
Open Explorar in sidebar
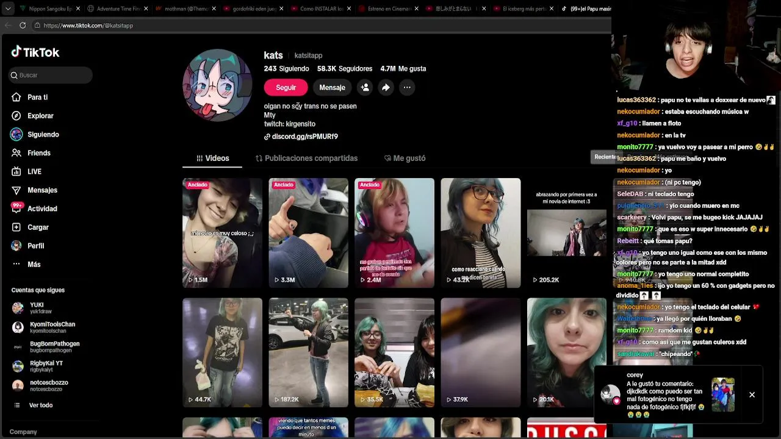pyautogui.click(x=40, y=116)
